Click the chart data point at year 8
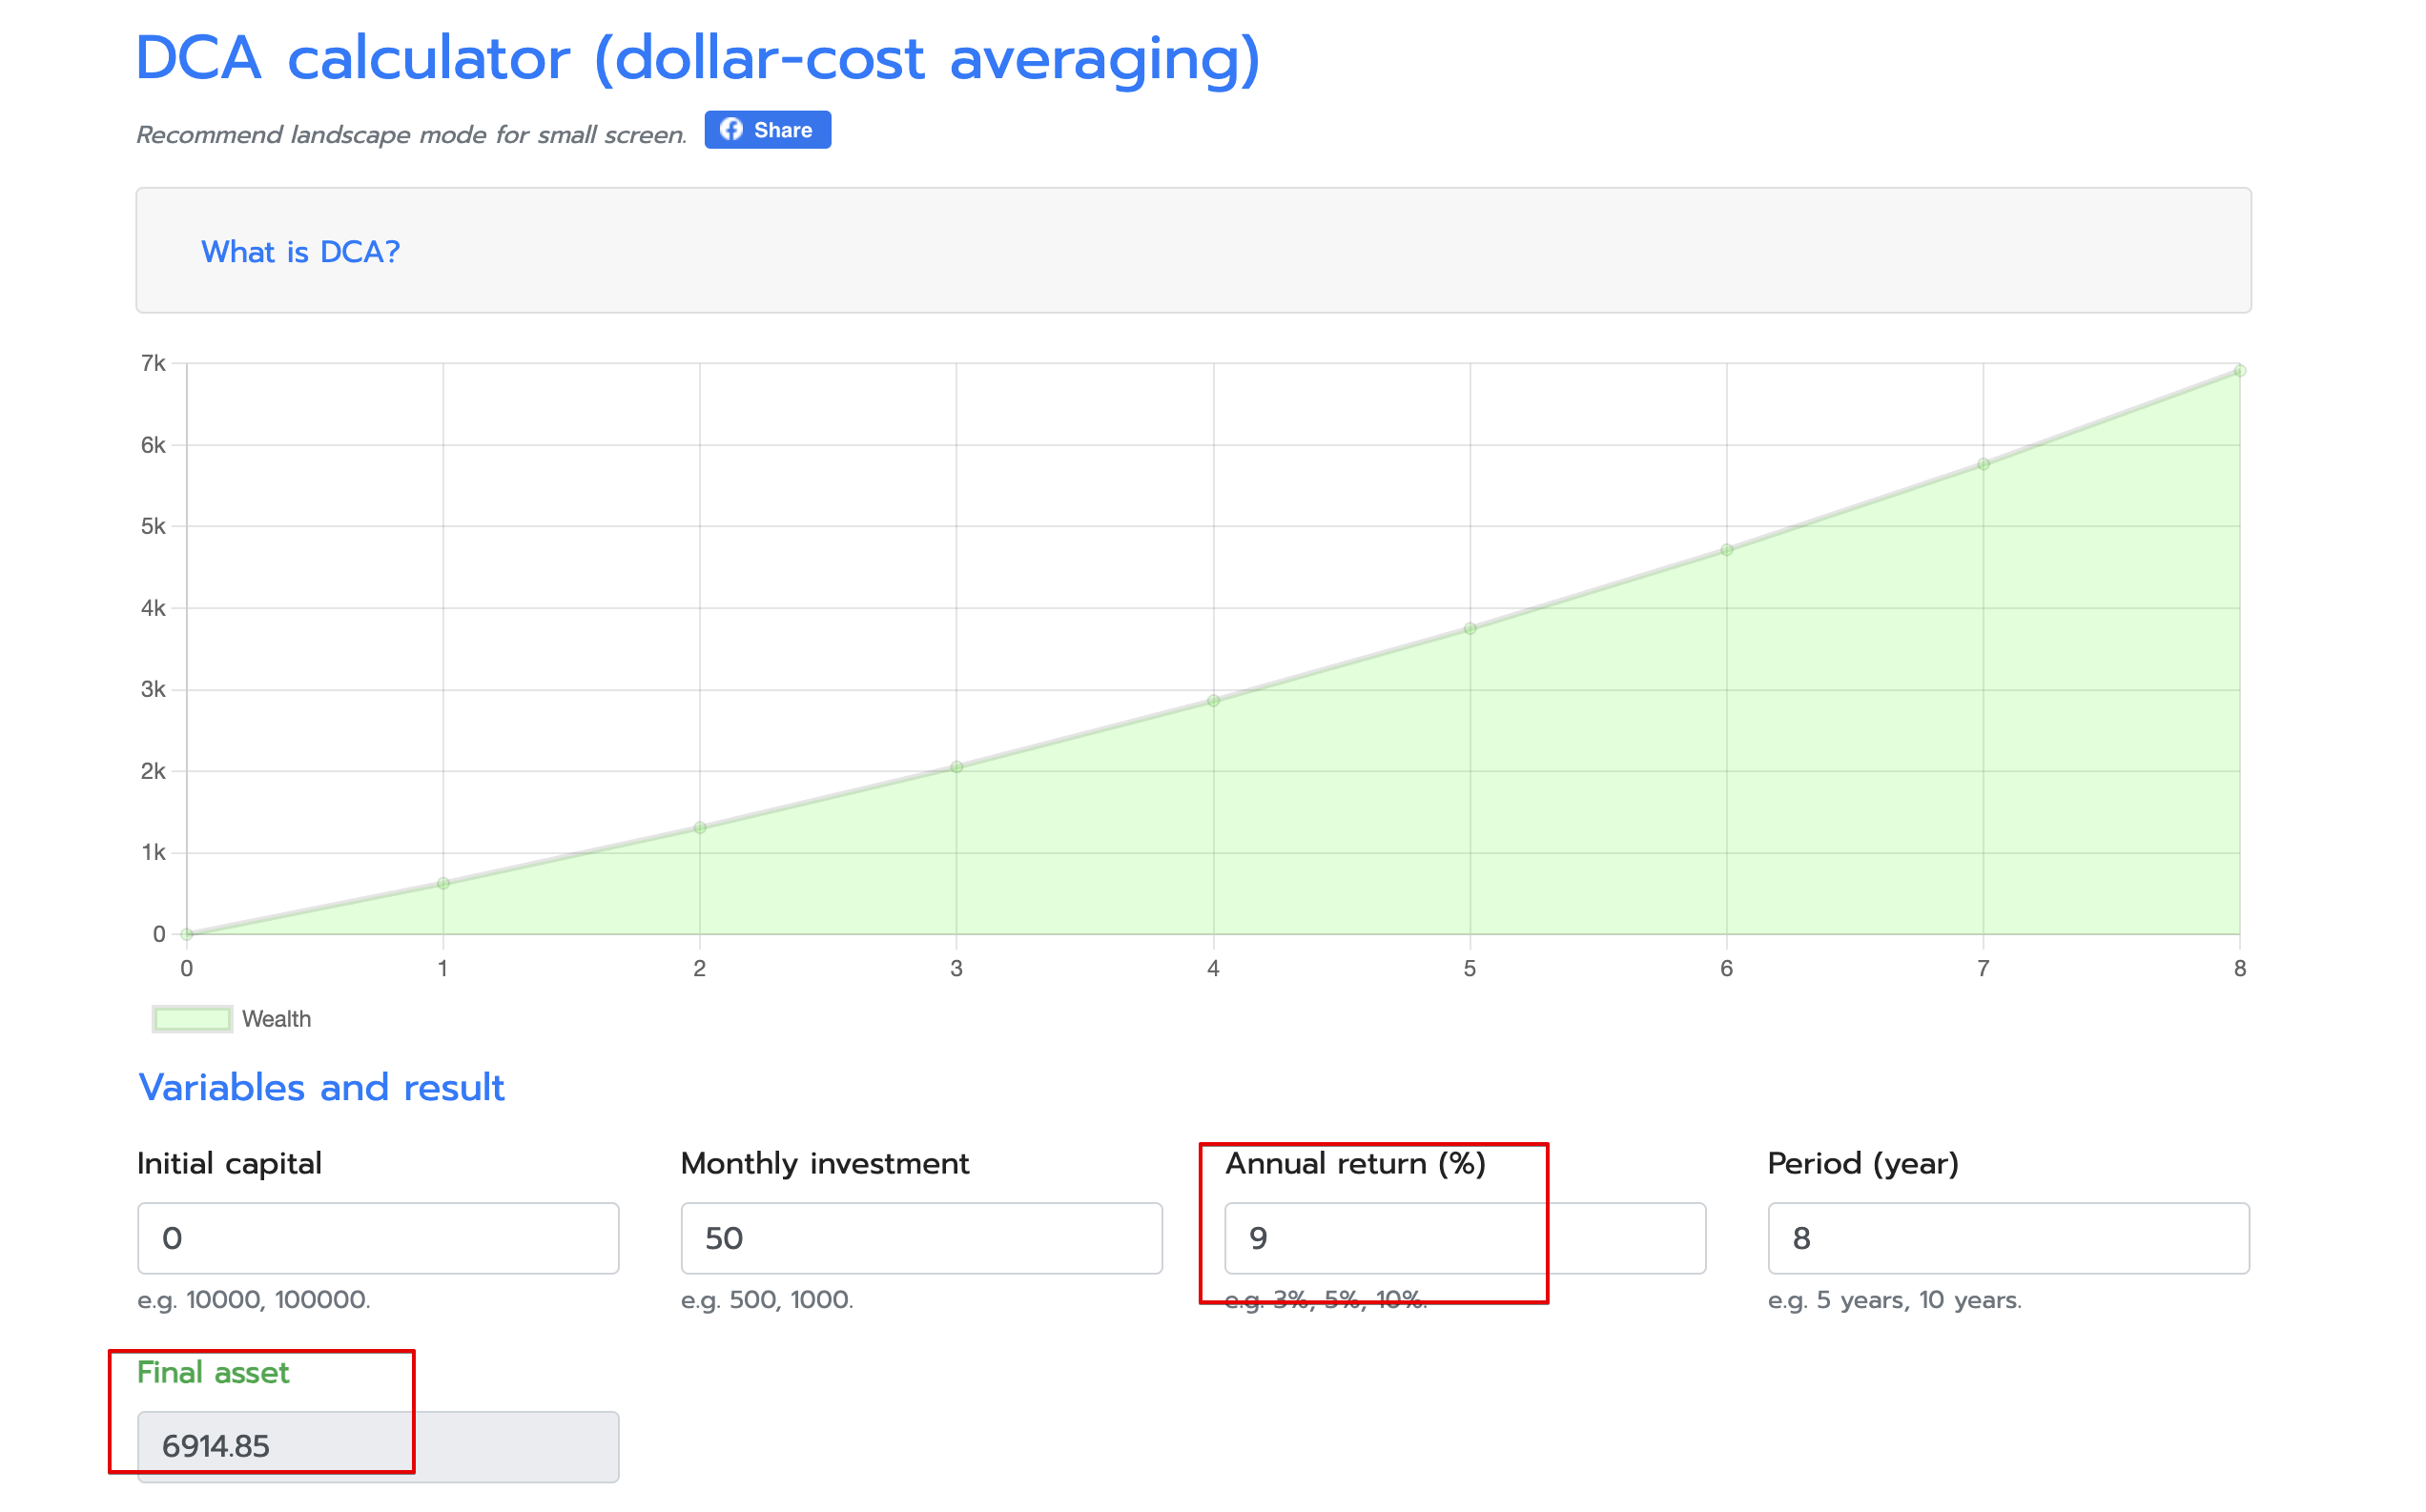The width and height of the screenshot is (2426, 1512). 2239,371
